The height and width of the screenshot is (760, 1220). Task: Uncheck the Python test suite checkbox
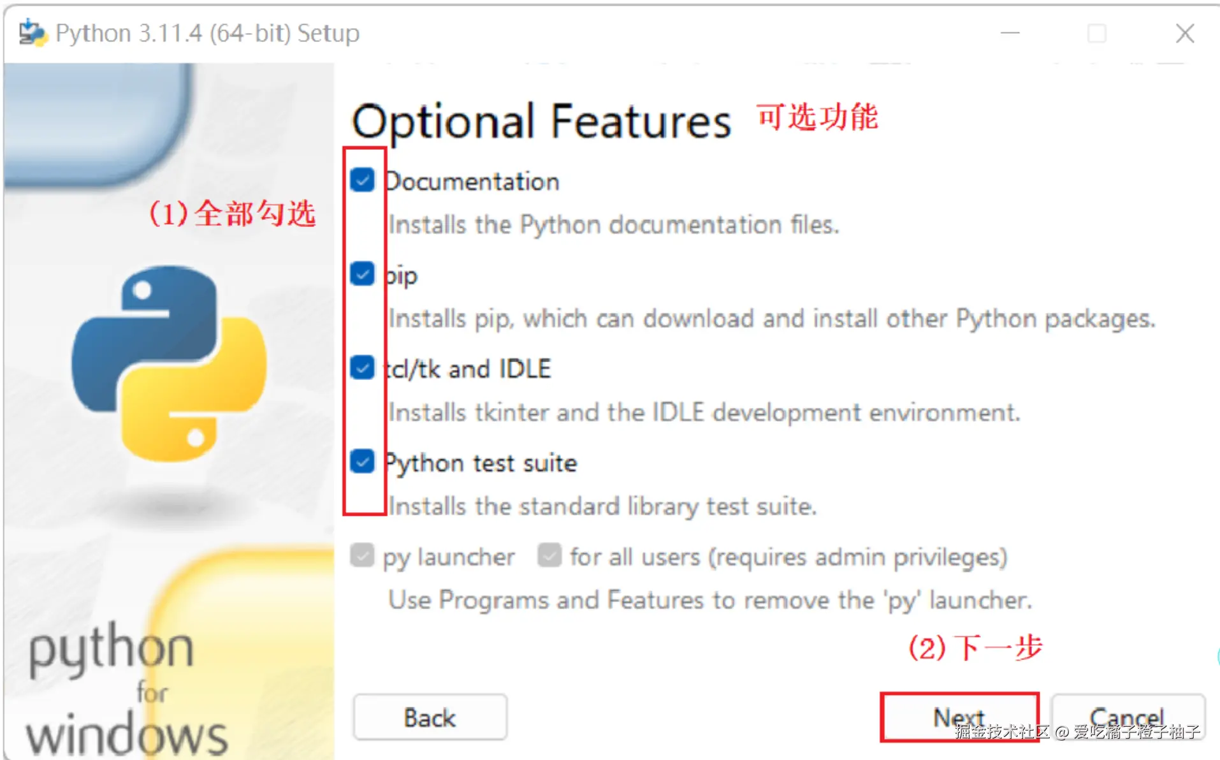coord(363,462)
